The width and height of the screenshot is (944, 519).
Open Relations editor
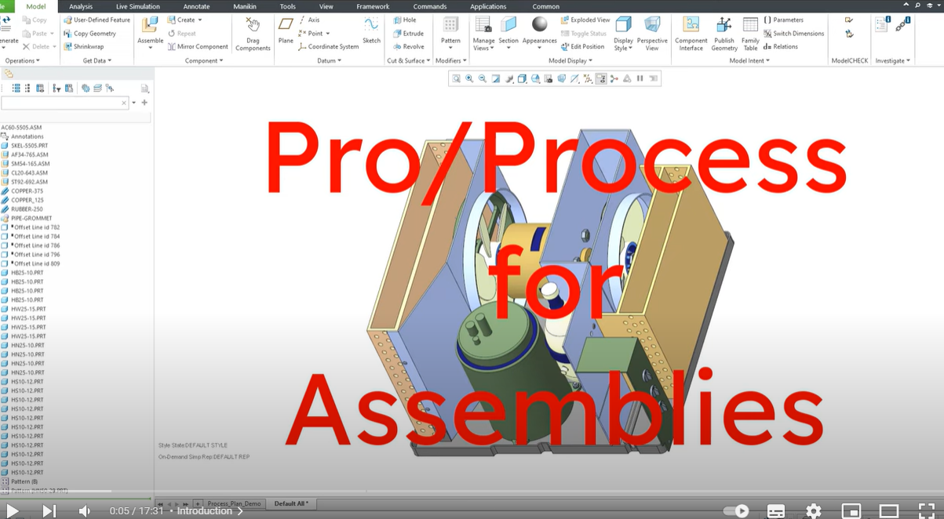(x=781, y=46)
